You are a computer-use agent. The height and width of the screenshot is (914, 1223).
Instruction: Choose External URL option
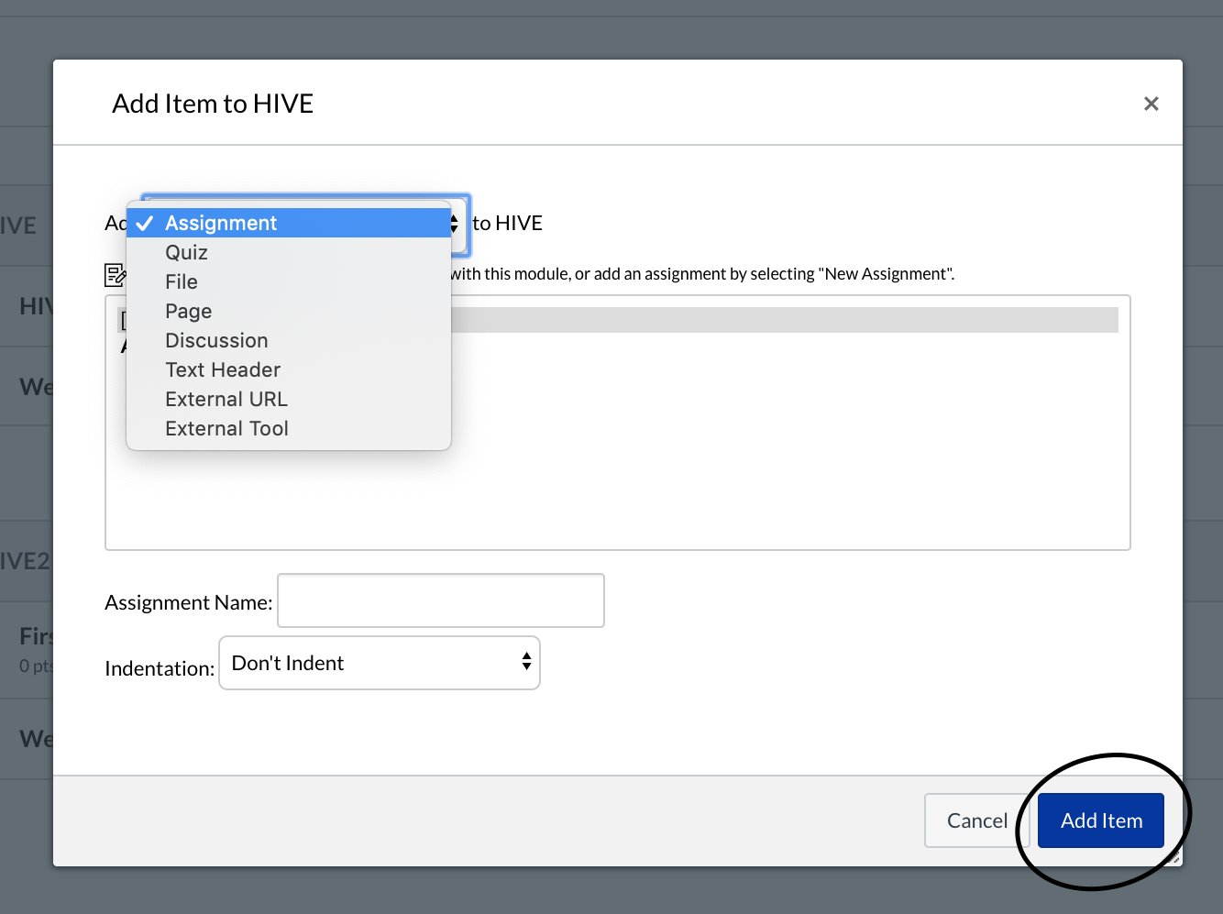pyautogui.click(x=289, y=399)
